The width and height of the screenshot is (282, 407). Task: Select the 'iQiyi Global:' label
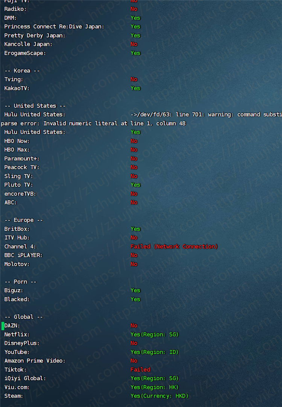coord(25,378)
